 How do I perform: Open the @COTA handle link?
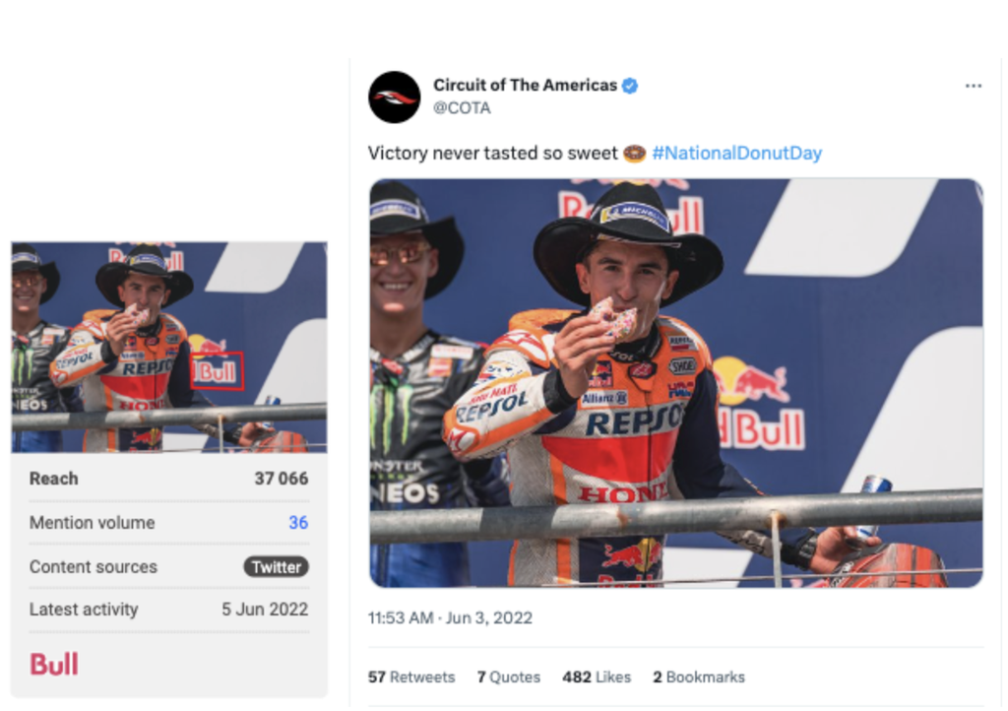pos(462,108)
